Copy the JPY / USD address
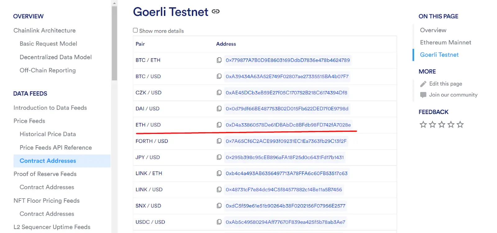497x233 pixels. [x=219, y=157]
